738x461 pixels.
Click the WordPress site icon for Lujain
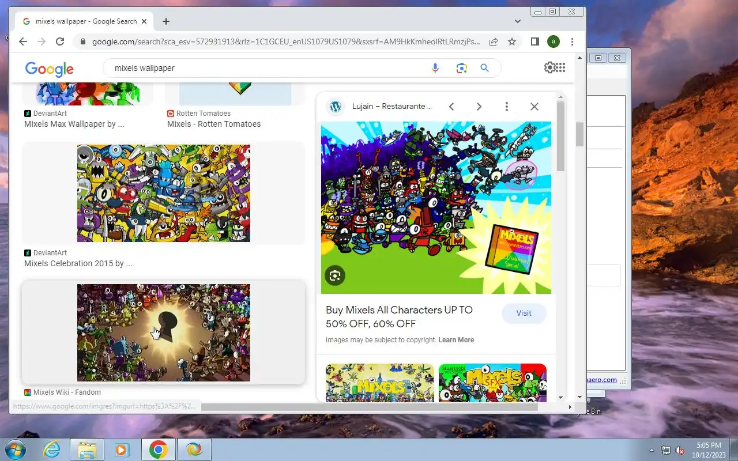click(x=336, y=107)
